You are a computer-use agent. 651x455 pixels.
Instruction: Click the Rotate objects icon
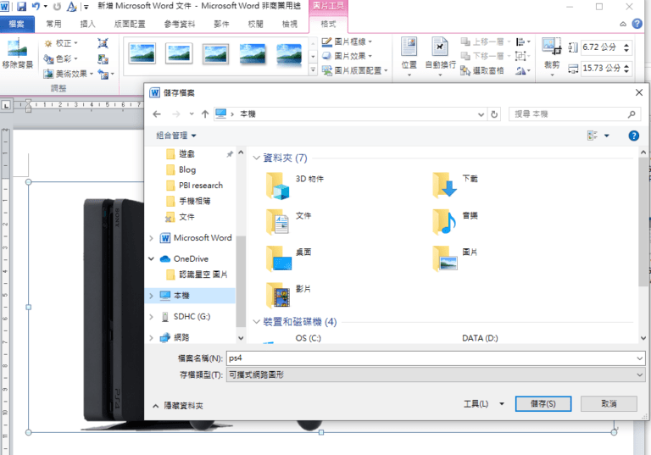click(x=523, y=71)
